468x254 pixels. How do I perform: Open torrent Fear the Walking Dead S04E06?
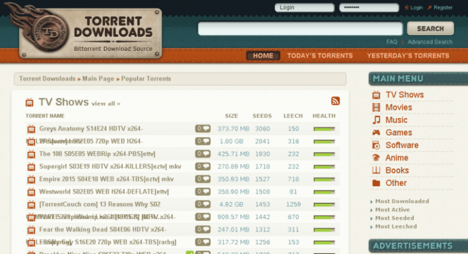coord(103,229)
